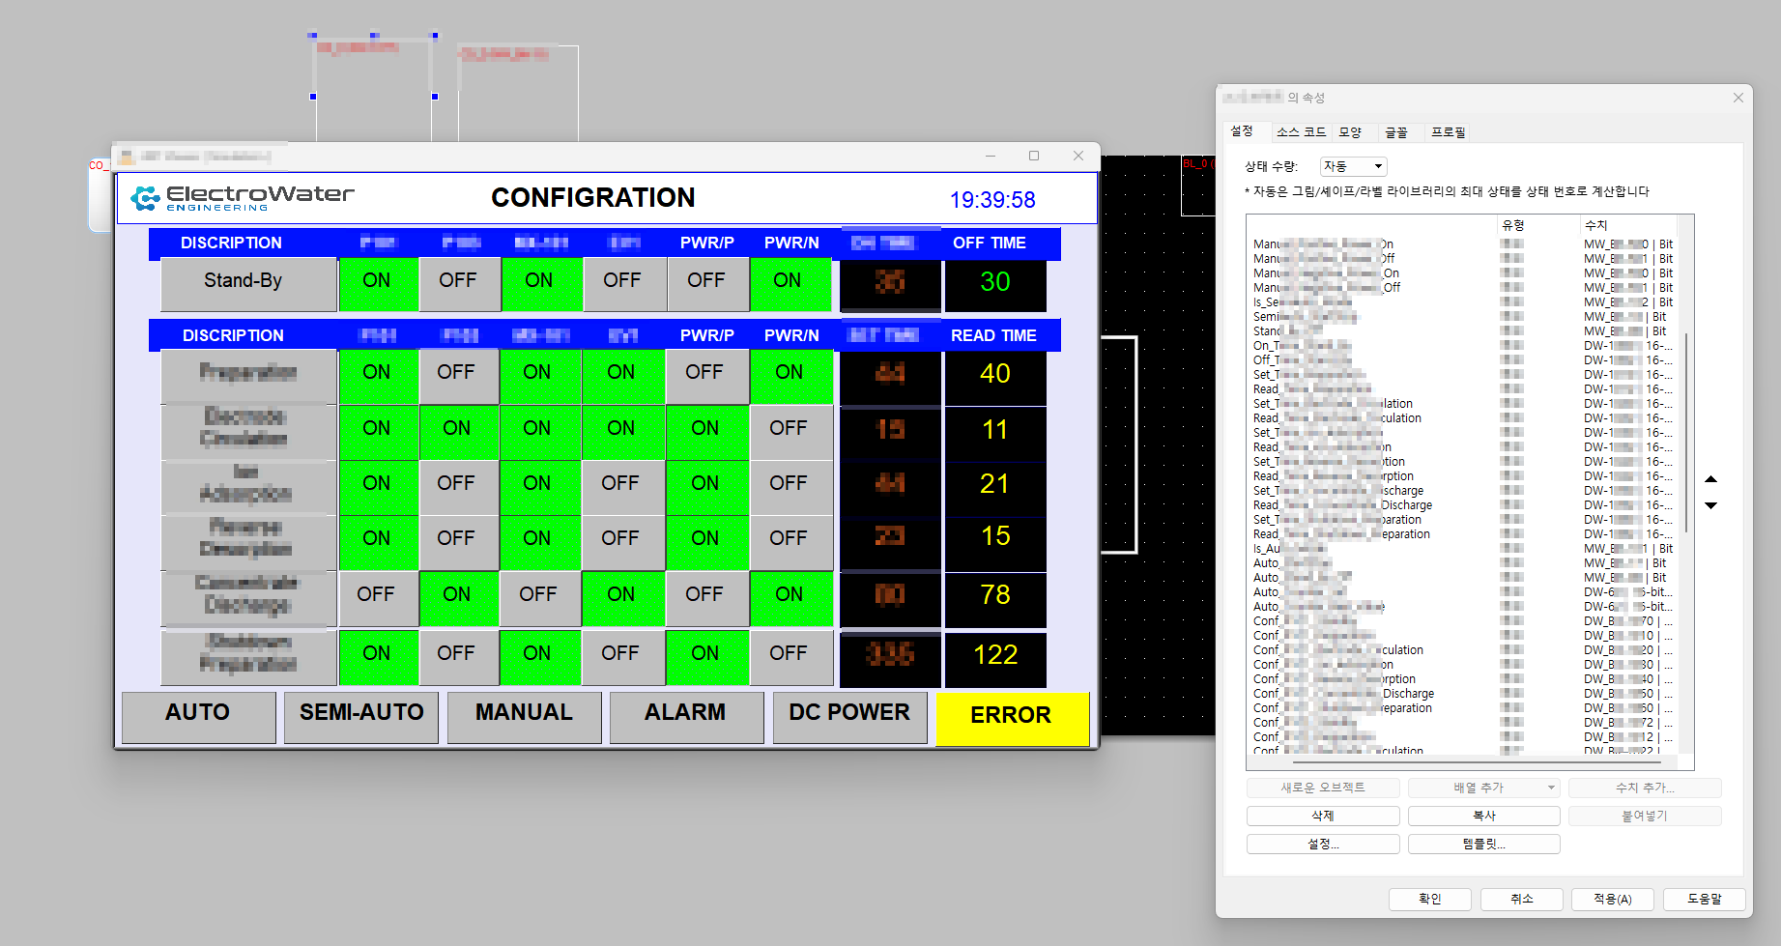Toggle the Stand-By row PWR/N ON cell

789,281
